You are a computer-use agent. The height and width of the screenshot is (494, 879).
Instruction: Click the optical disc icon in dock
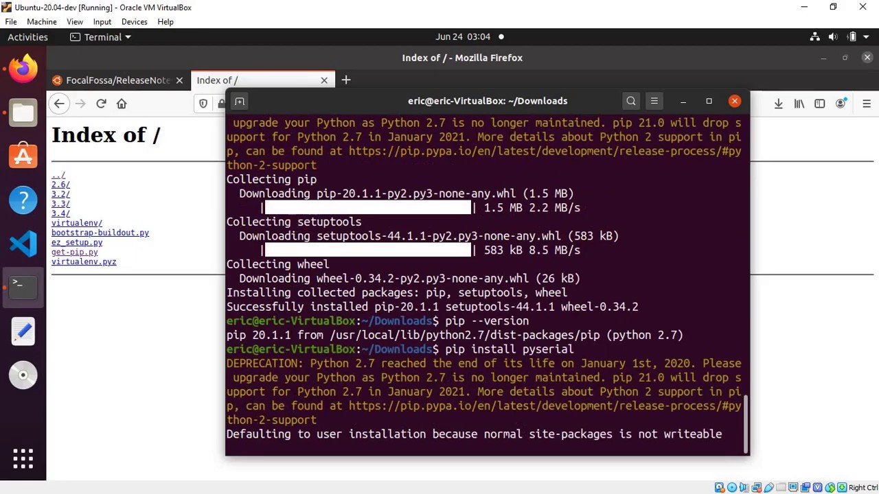pos(23,375)
